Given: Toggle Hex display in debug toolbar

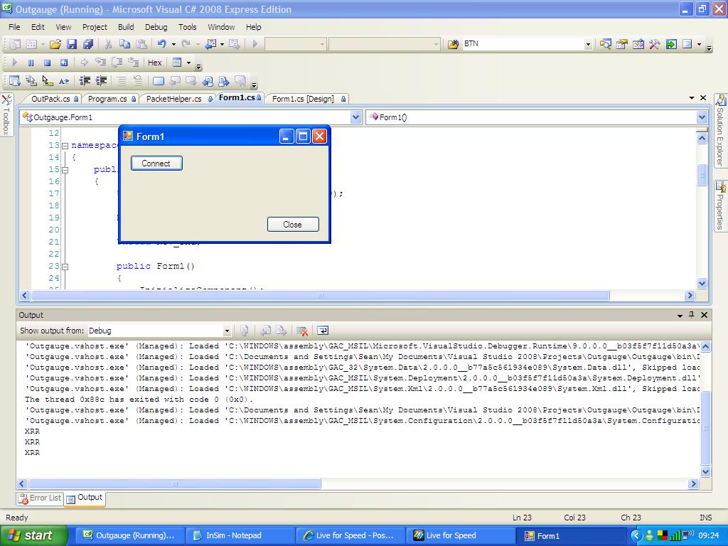Looking at the screenshot, I should click(x=154, y=63).
